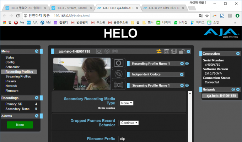Switch to AJA Ki Pro Ultra Plus tab
The width and height of the screenshot is (242, 142).
coord(164,8)
